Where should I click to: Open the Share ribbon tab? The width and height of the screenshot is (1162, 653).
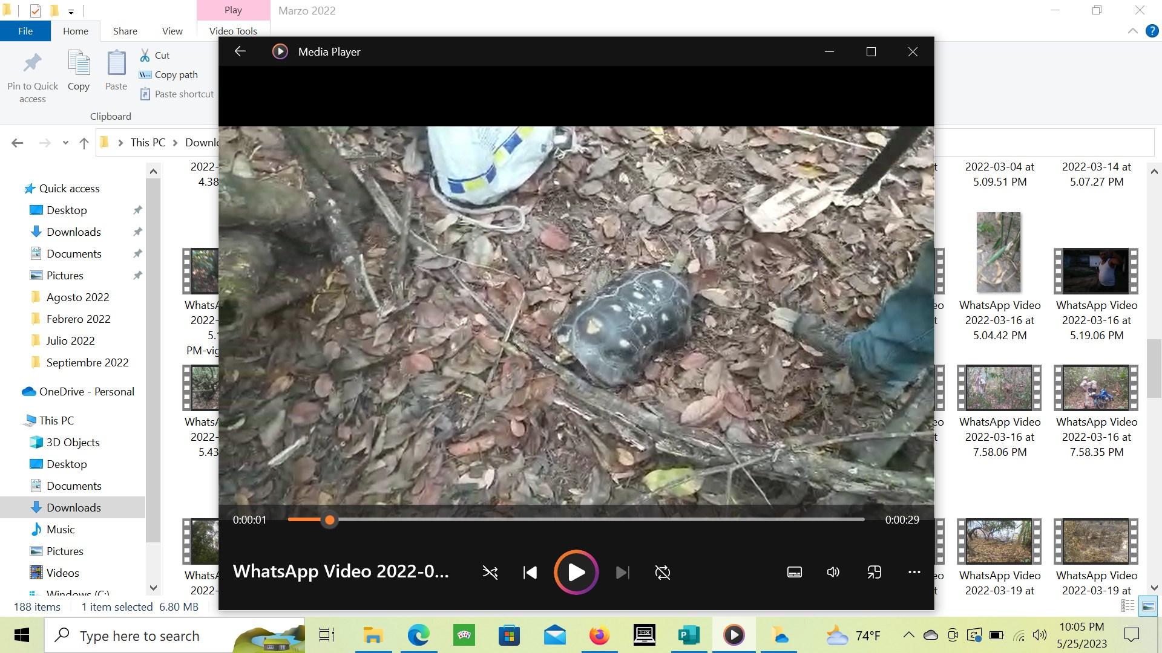point(125,31)
